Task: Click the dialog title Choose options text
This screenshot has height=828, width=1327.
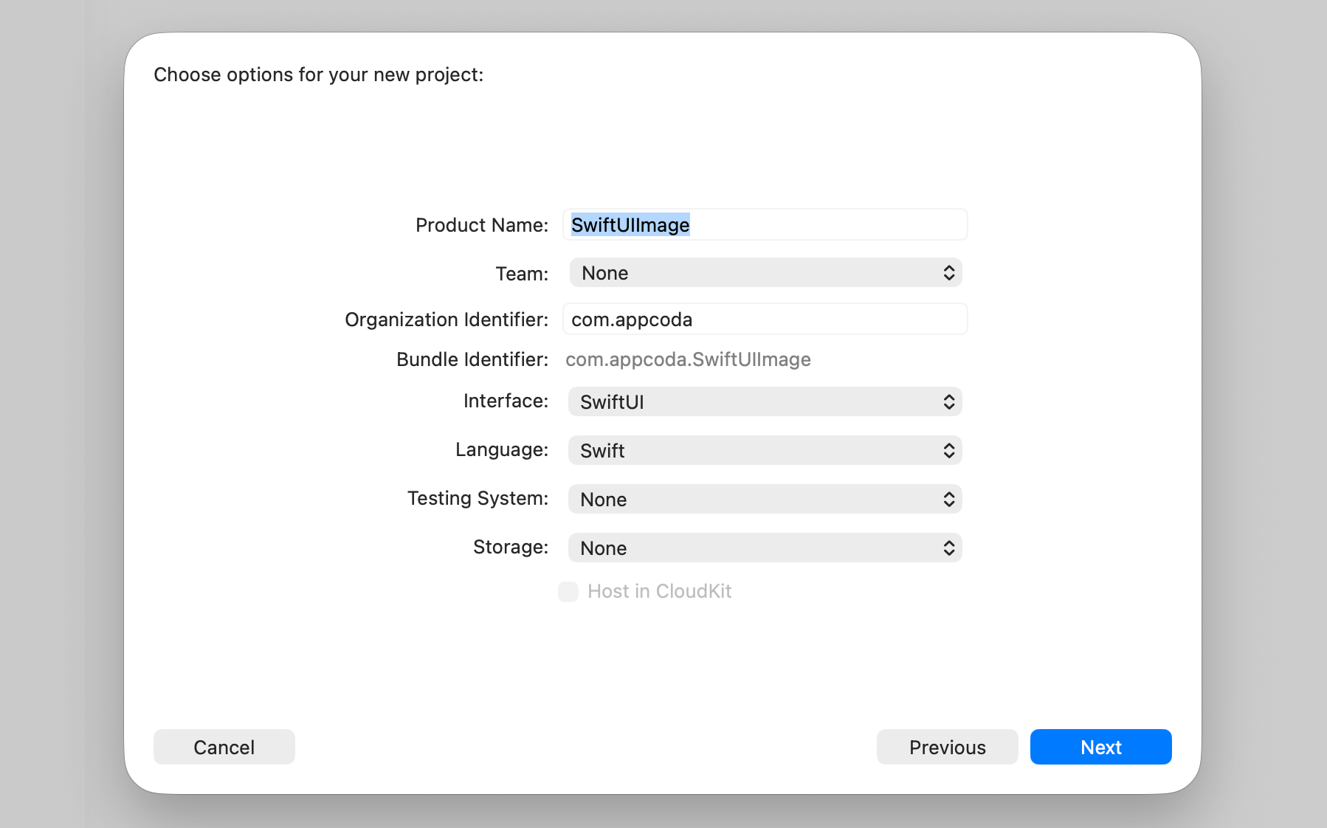Action: click(x=318, y=74)
